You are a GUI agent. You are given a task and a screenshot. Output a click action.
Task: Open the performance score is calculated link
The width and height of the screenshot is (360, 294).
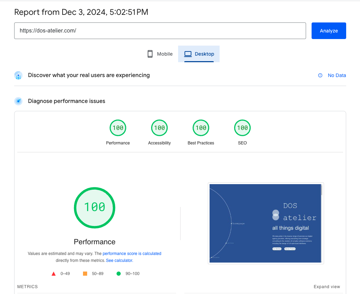pos(132,254)
